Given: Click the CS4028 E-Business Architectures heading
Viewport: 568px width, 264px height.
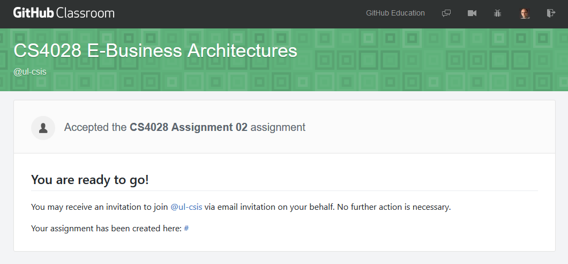Looking at the screenshot, I should click(x=155, y=50).
